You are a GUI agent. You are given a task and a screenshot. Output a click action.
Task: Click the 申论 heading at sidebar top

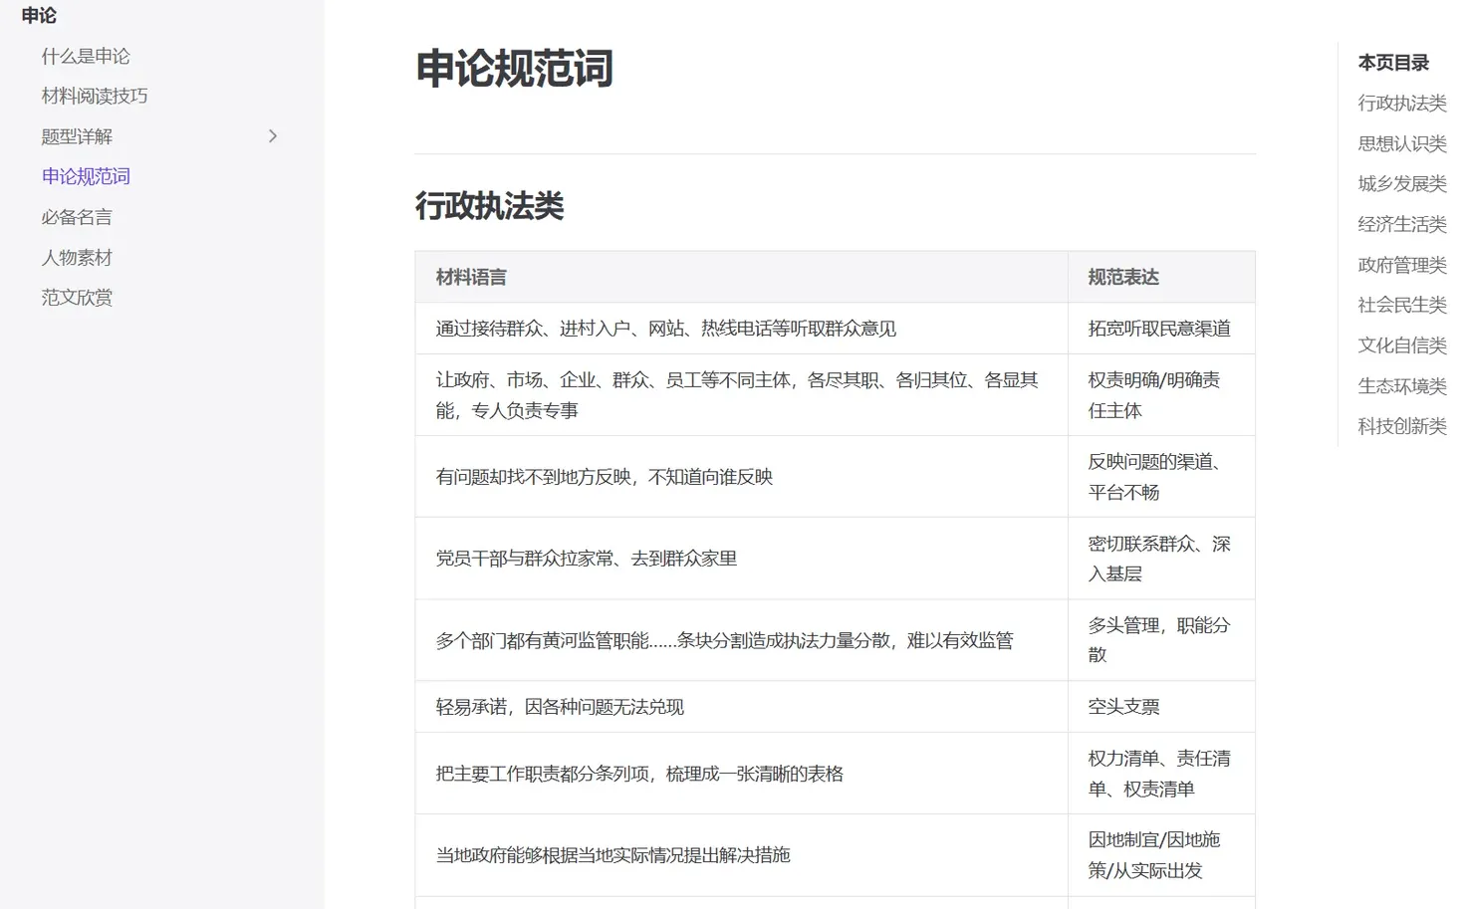(x=38, y=15)
